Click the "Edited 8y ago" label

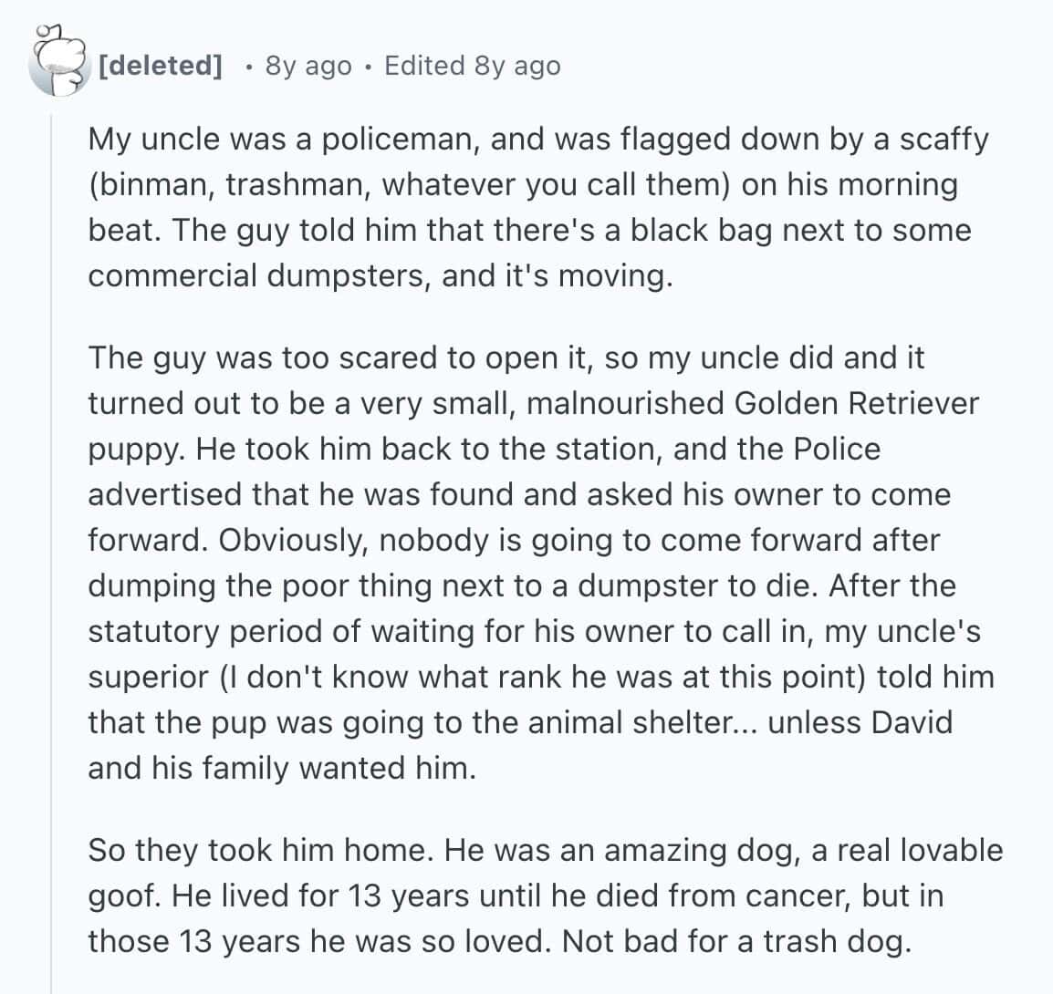tap(472, 66)
